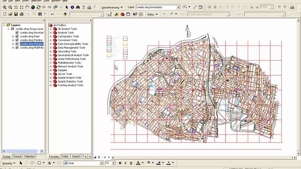This screenshot has height=169, width=301.
Task: Select the Tracking Analyst Tools toolbox
Action: (x=70, y=85)
